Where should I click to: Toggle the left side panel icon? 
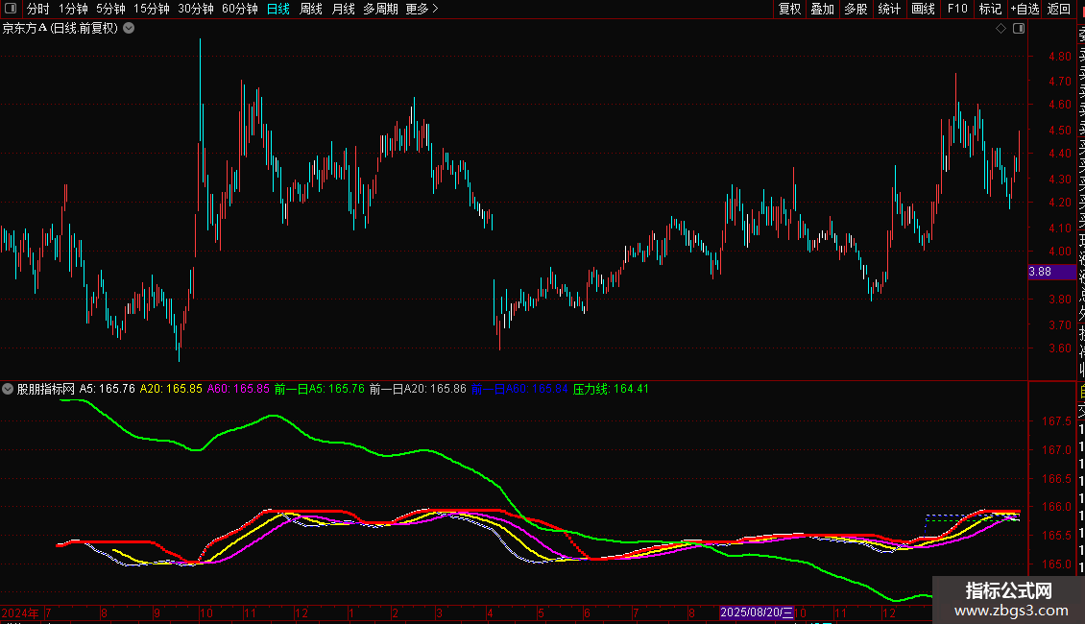(11, 9)
